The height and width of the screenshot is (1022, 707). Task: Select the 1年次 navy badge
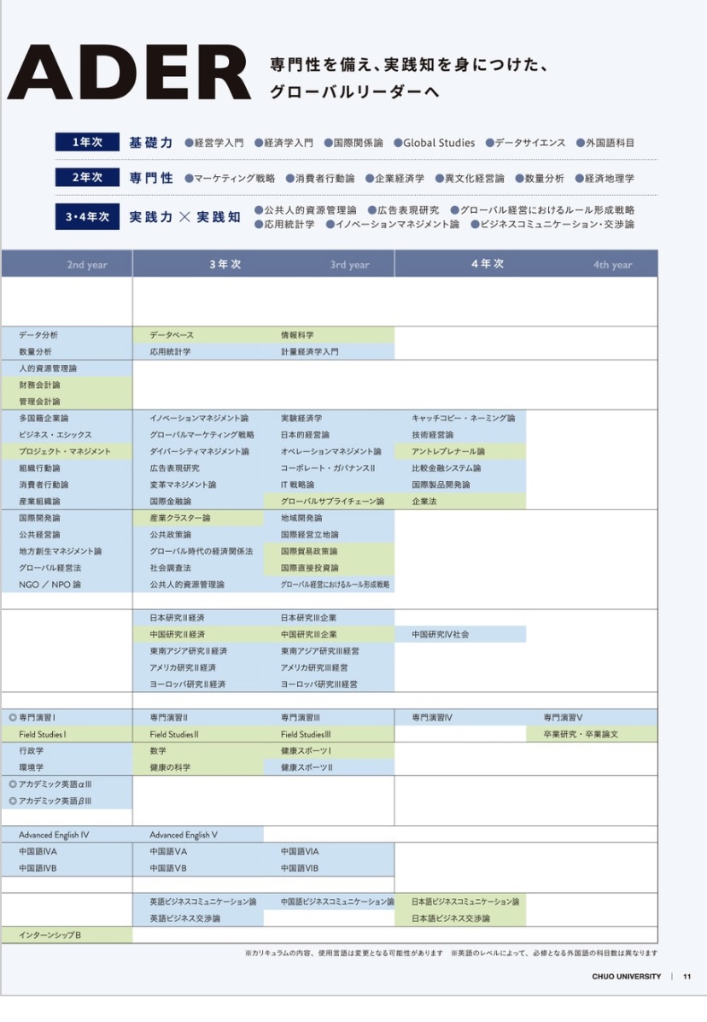(87, 143)
